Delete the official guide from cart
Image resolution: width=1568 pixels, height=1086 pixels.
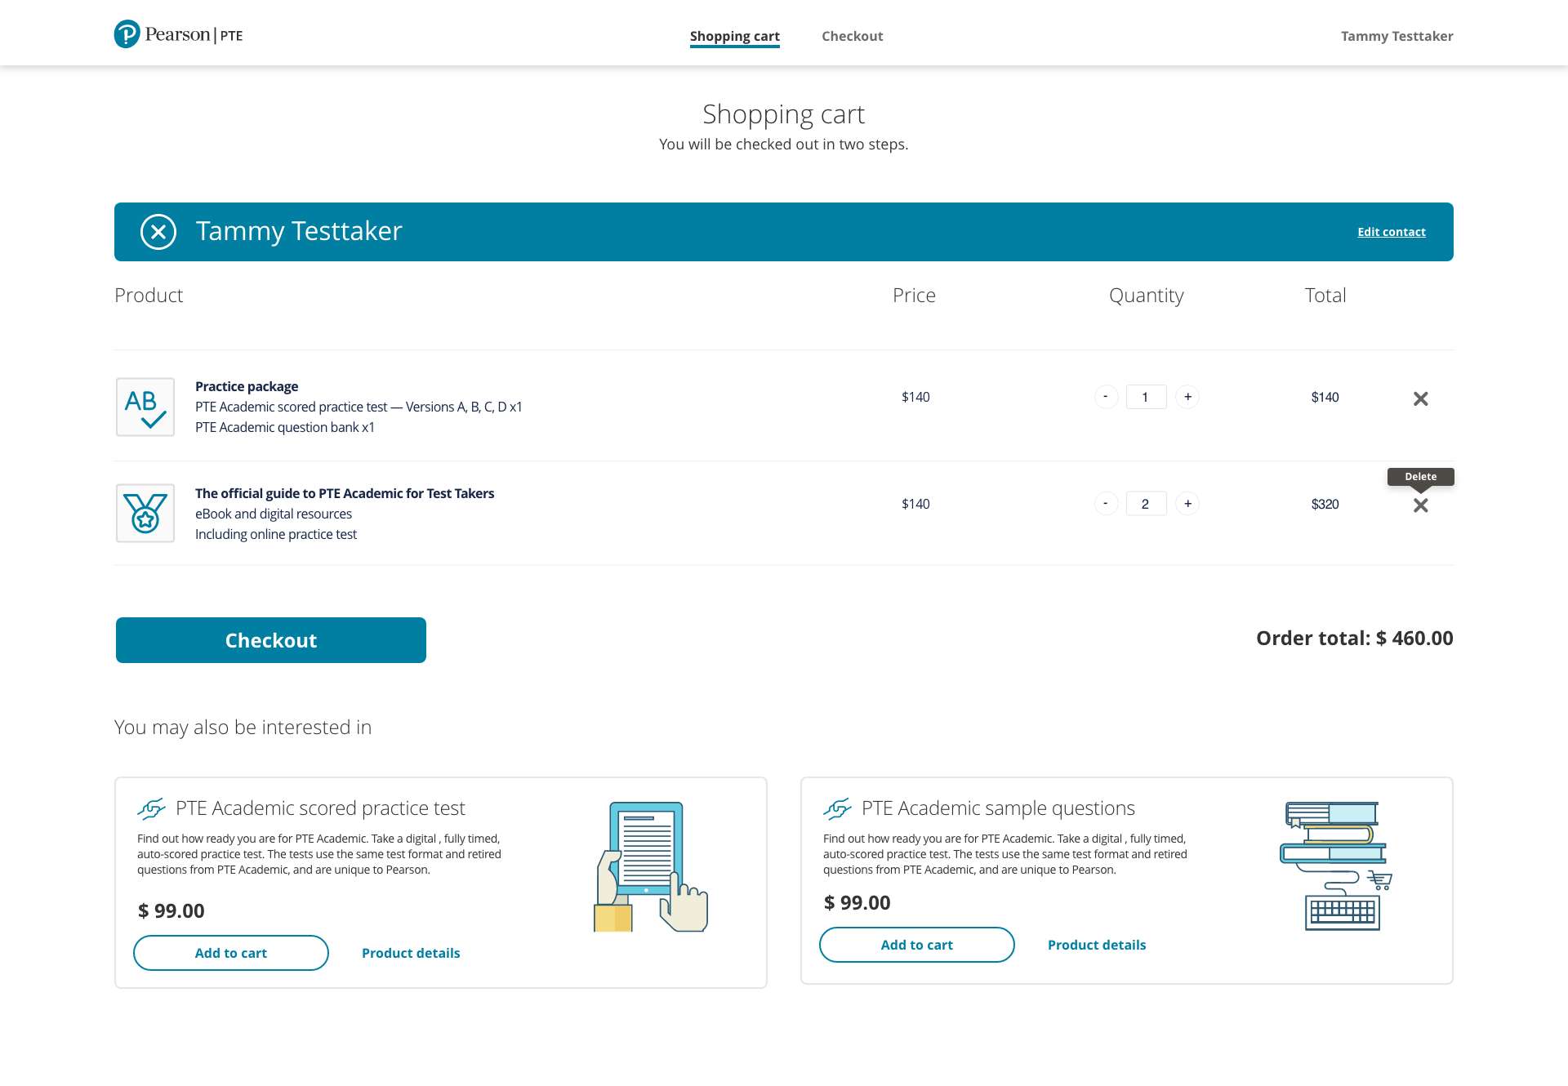coord(1420,505)
